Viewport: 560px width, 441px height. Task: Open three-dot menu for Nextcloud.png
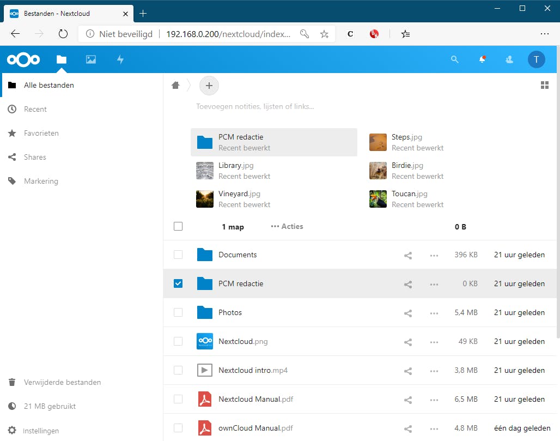(434, 342)
